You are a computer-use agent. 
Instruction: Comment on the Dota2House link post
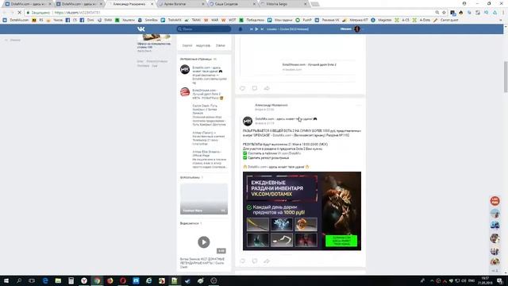(255, 88)
